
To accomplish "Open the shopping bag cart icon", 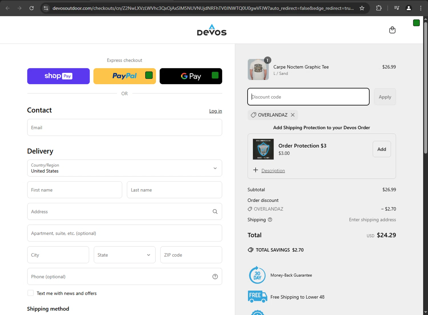I will pos(392,30).
